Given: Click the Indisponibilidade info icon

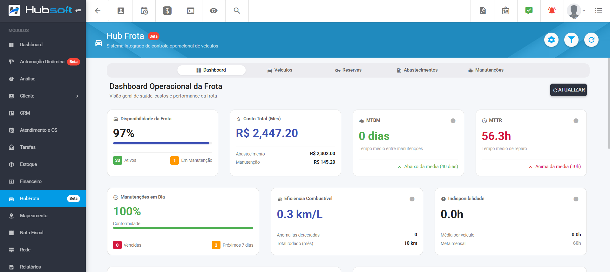Looking at the screenshot, I should [576, 199].
